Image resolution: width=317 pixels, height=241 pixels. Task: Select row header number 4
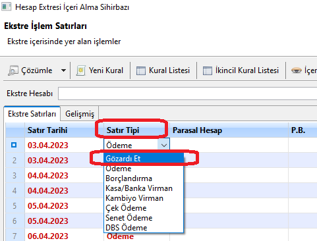[x=14, y=190]
